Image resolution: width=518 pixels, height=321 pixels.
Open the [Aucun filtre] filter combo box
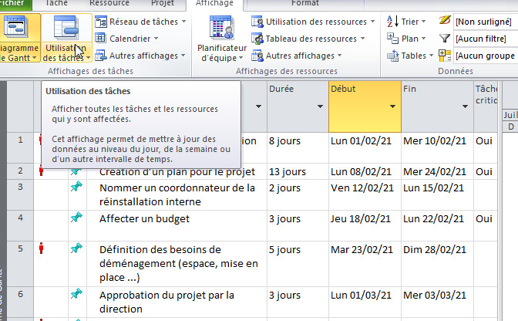point(486,39)
